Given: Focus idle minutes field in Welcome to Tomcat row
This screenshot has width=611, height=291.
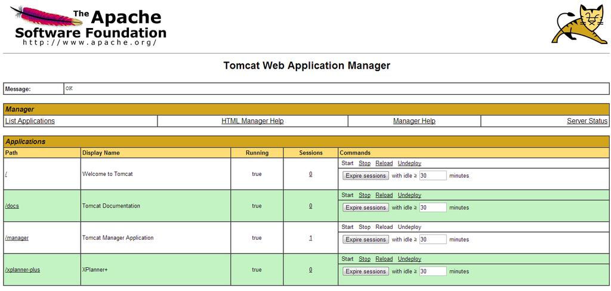Looking at the screenshot, I should tap(433, 176).
